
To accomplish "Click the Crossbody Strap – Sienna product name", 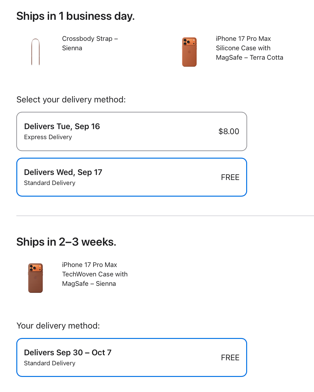I will coord(90,43).
